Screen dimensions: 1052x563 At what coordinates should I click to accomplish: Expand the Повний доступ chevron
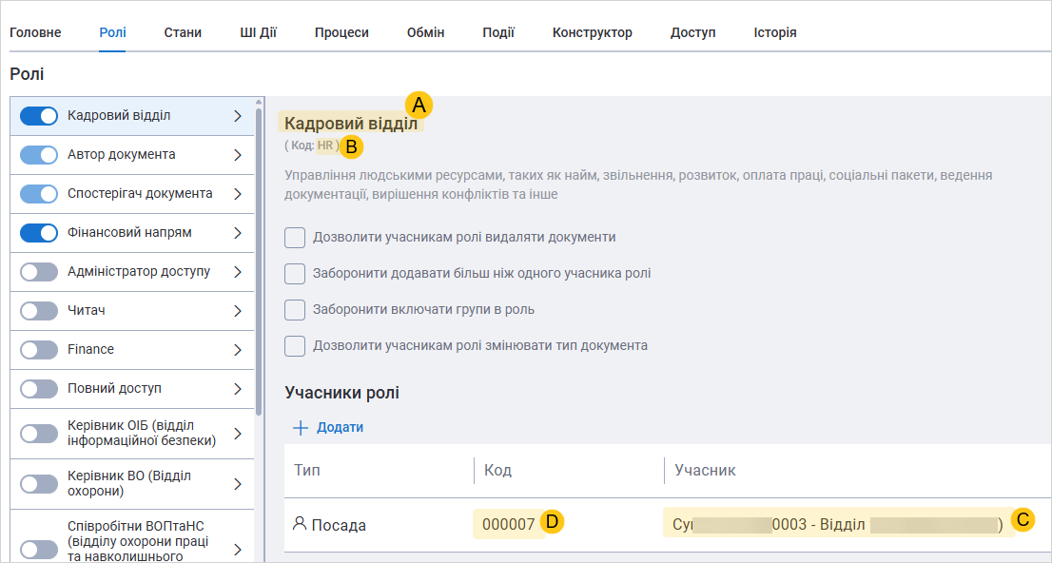pos(238,389)
